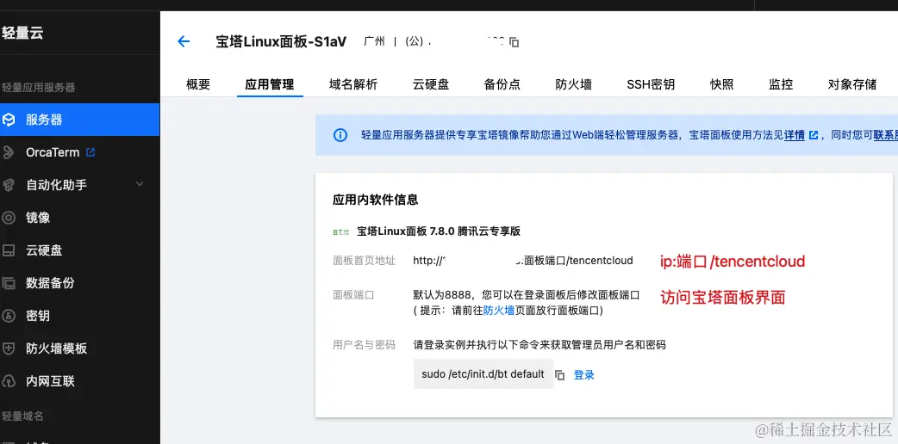The image size is (898, 444).
Task: Switch to the SSH密钥 tab
Action: pos(651,84)
